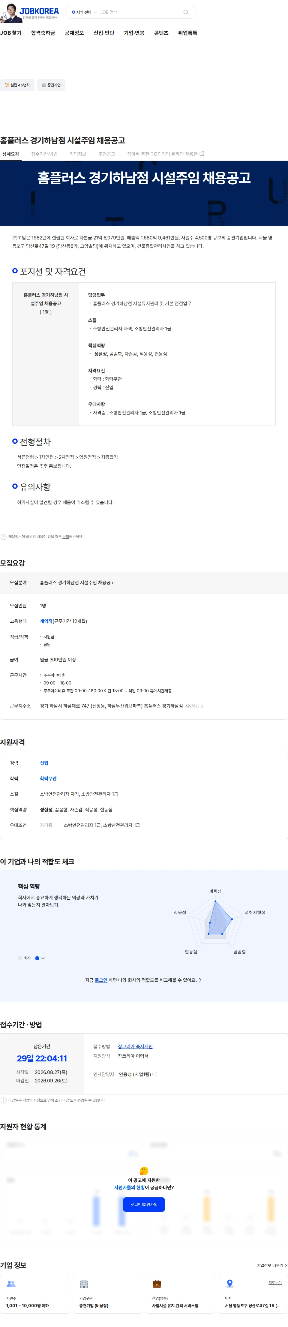
Task: Click the 사원수 people icon
Action: click(11, 1284)
